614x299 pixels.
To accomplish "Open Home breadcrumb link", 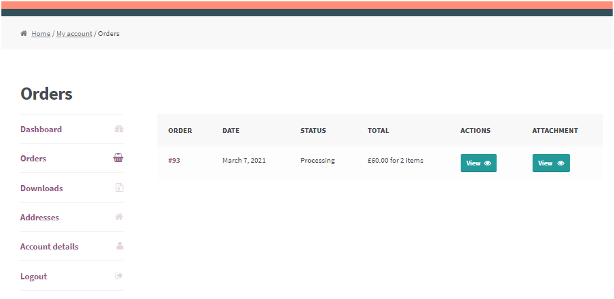I will (x=41, y=34).
